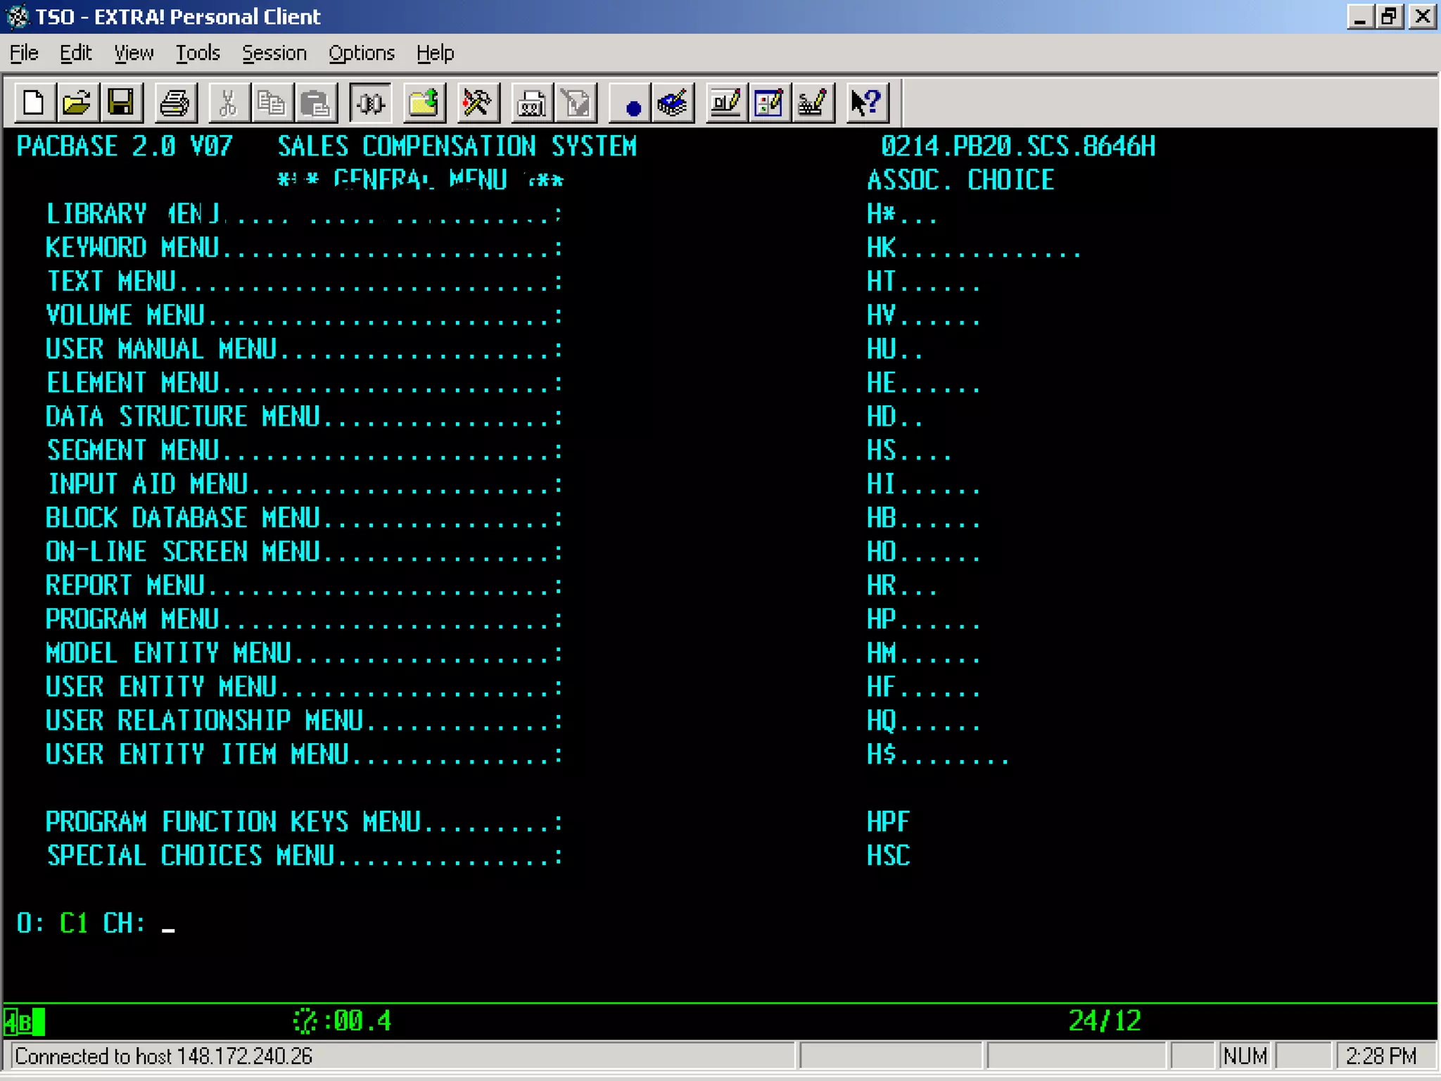Click the NUM indicator in status bar
The width and height of the screenshot is (1441, 1081).
coord(1244,1056)
